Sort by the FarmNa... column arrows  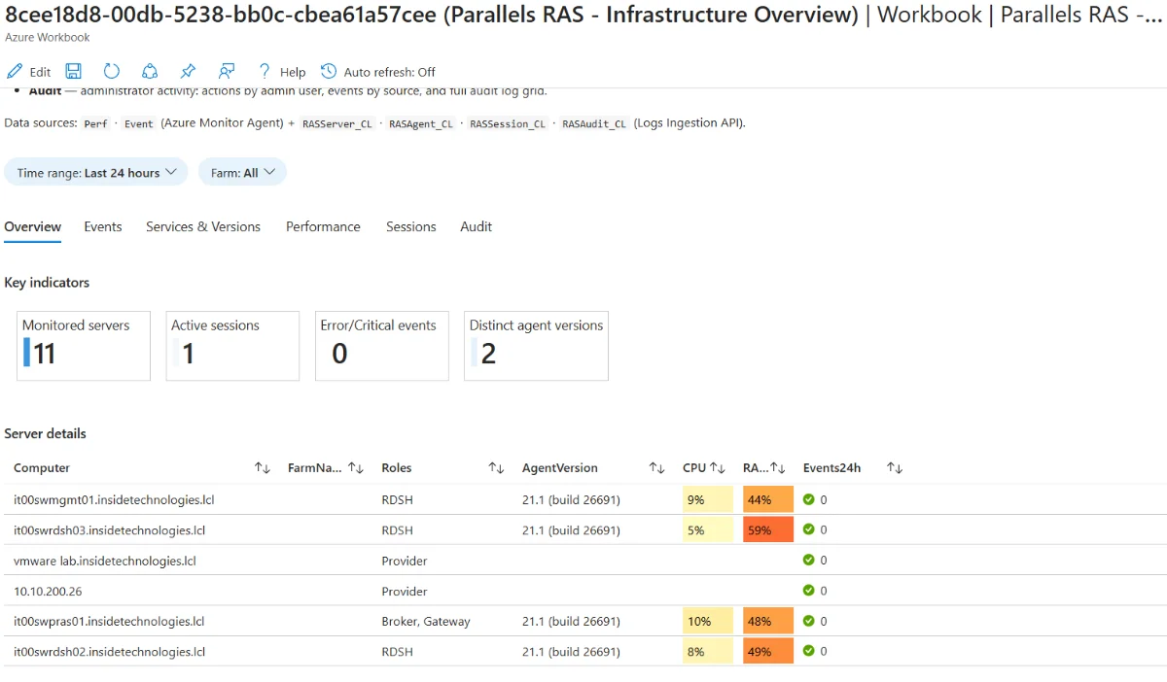tap(356, 468)
